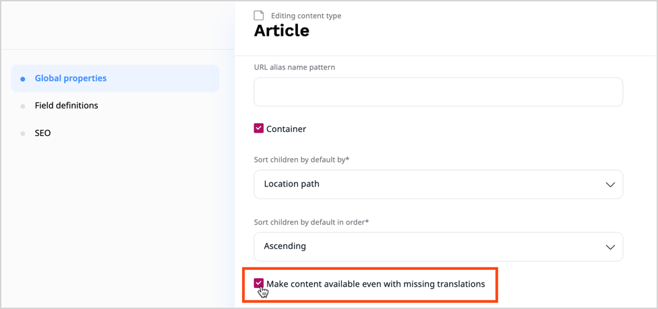This screenshot has height=309, width=658.
Task: Expand the Ascending sort order dropdown
Action: [x=438, y=247]
